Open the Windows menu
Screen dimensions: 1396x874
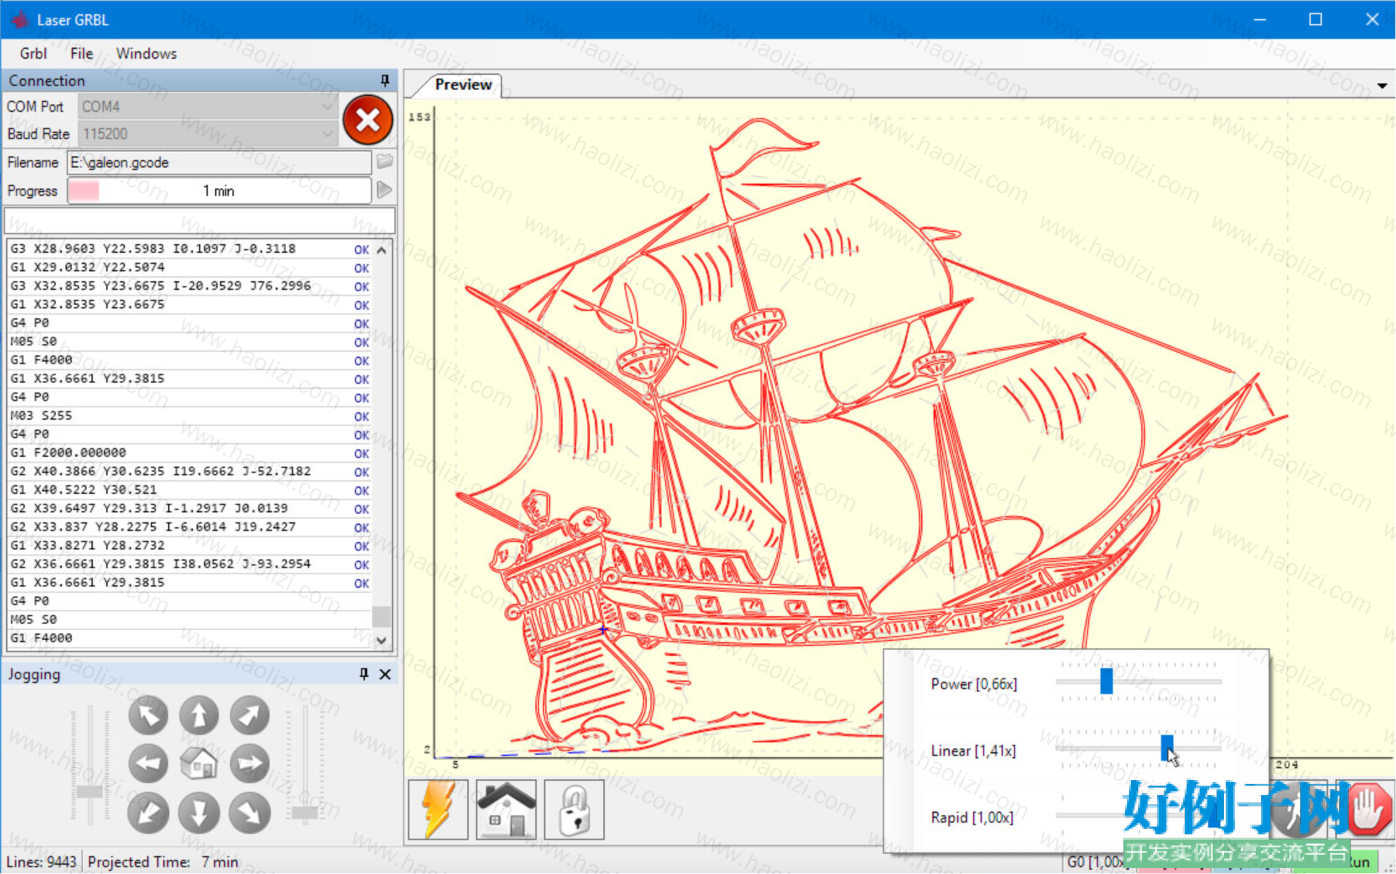tap(146, 54)
